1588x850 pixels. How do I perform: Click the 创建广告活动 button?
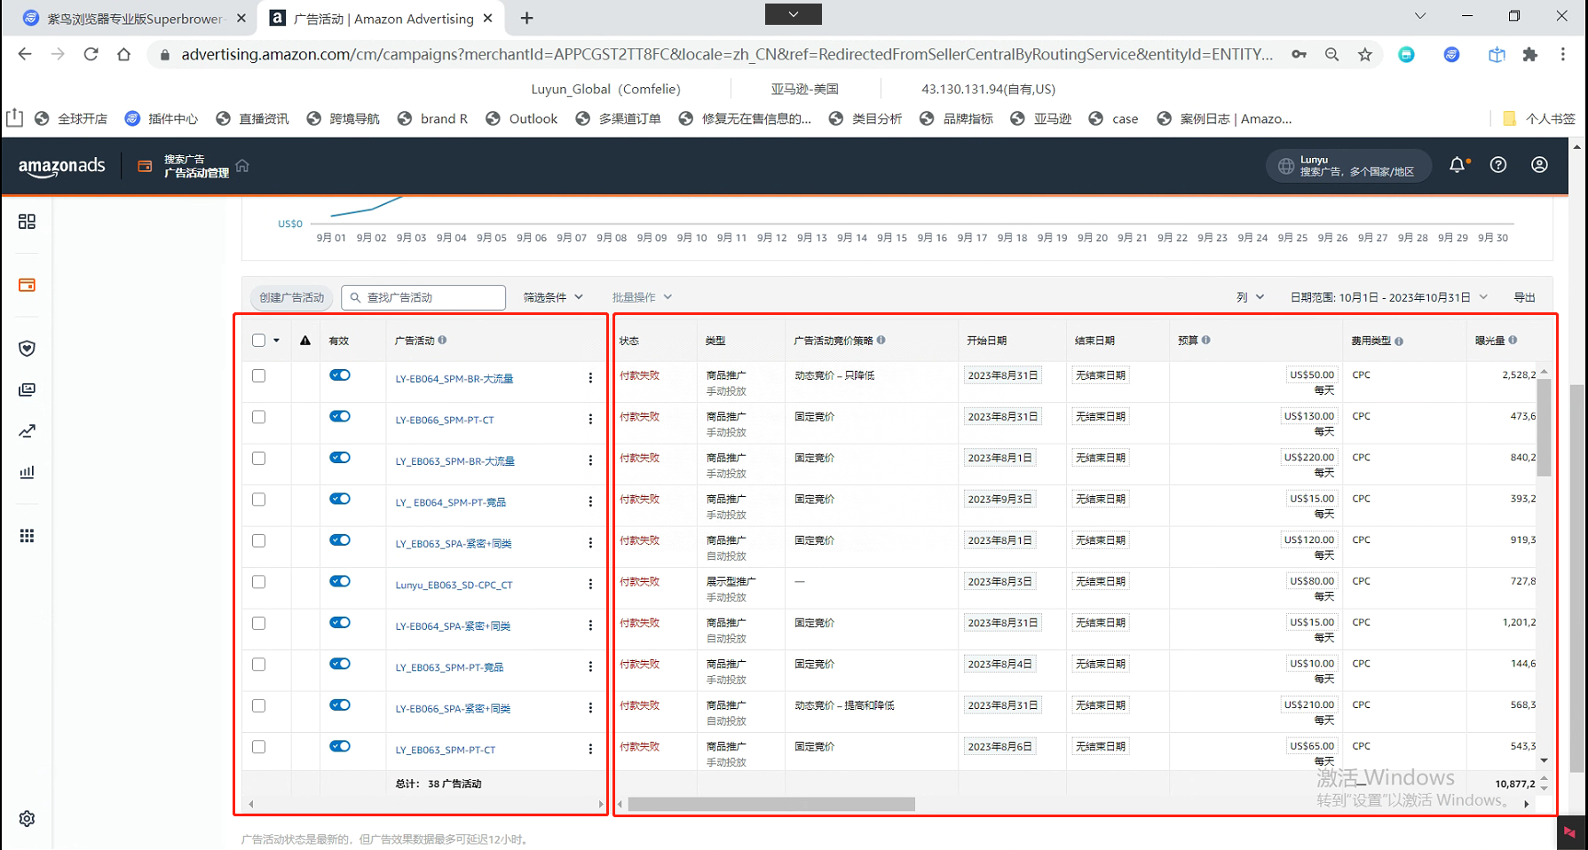291,297
